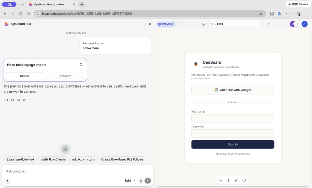Open the browser profile avatar

[299, 13]
